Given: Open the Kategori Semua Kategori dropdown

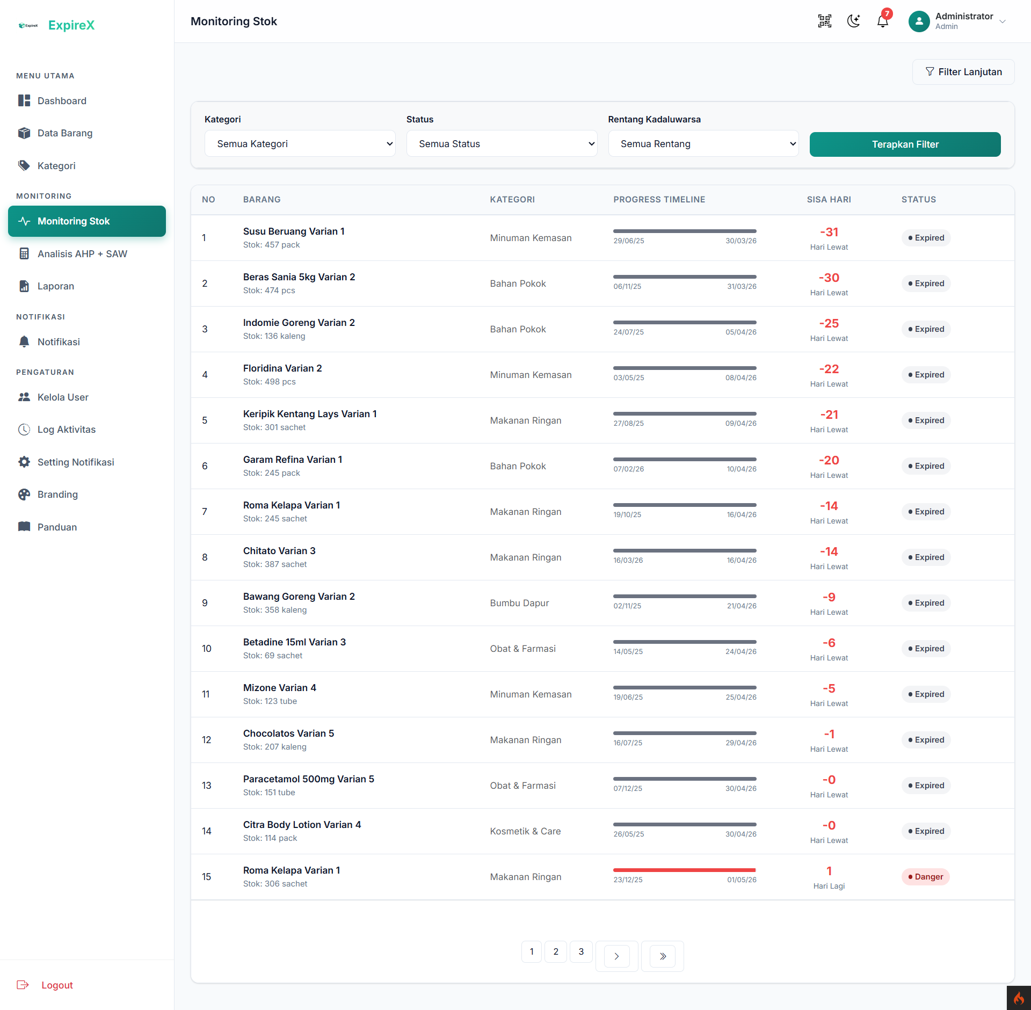Looking at the screenshot, I should click(300, 143).
